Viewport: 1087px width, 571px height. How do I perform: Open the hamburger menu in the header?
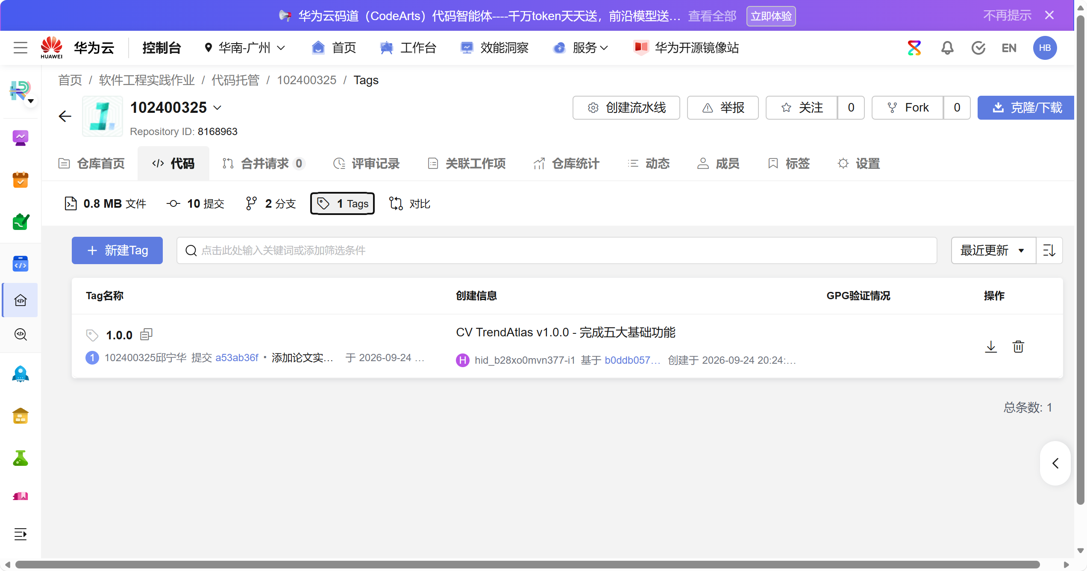click(x=21, y=47)
